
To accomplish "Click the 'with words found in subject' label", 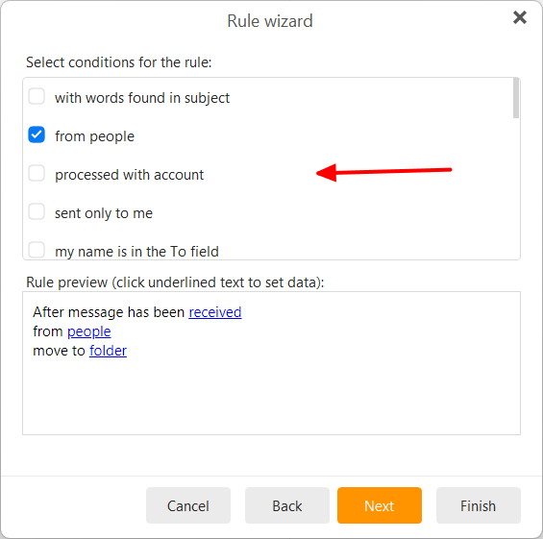I will 142,98.
